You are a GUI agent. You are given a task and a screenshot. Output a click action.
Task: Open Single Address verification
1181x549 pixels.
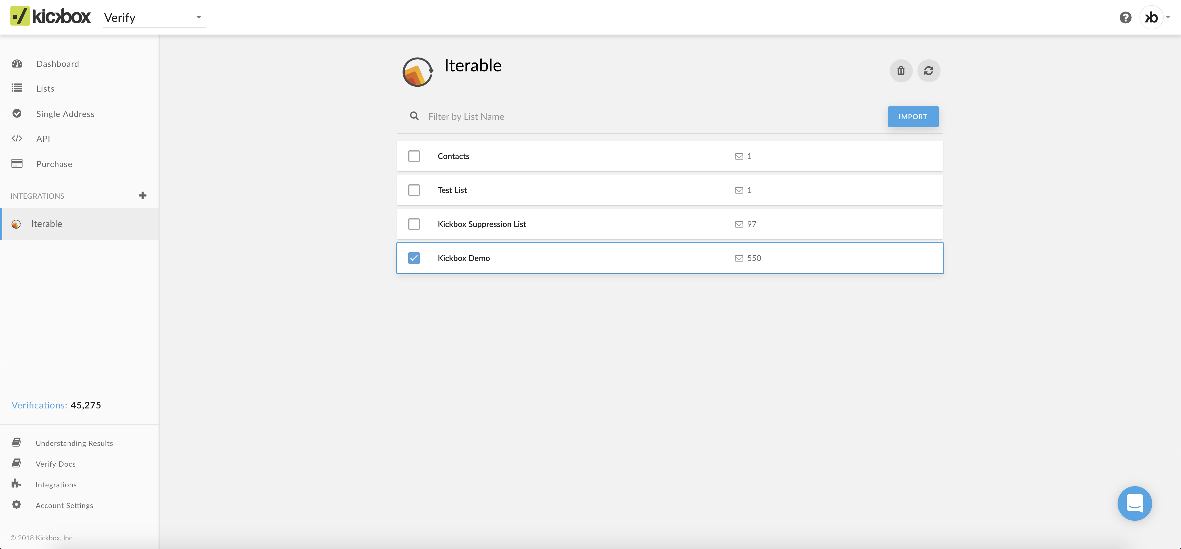coord(65,113)
